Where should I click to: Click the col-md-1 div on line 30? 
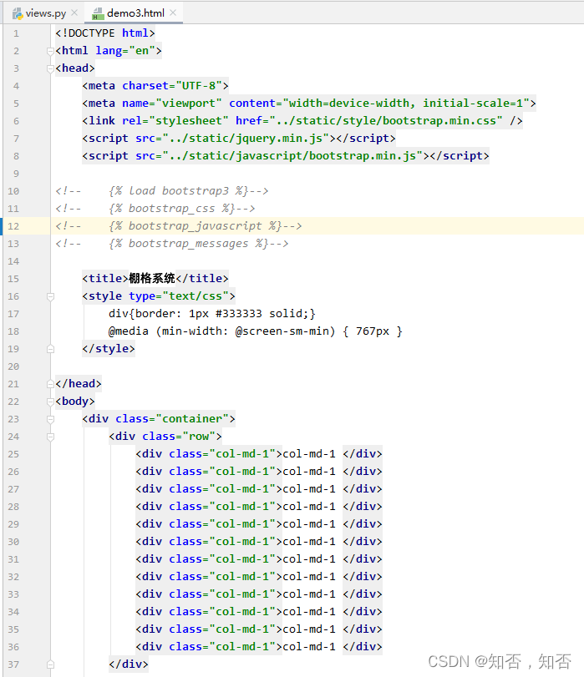tap(259, 542)
